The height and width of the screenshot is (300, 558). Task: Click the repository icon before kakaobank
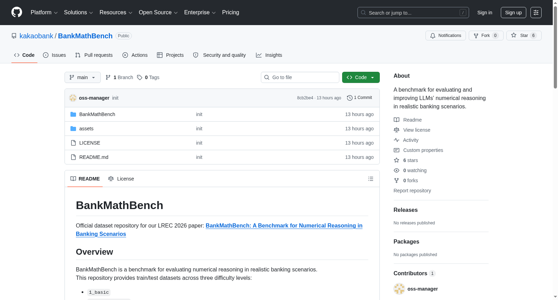tap(14, 36)
